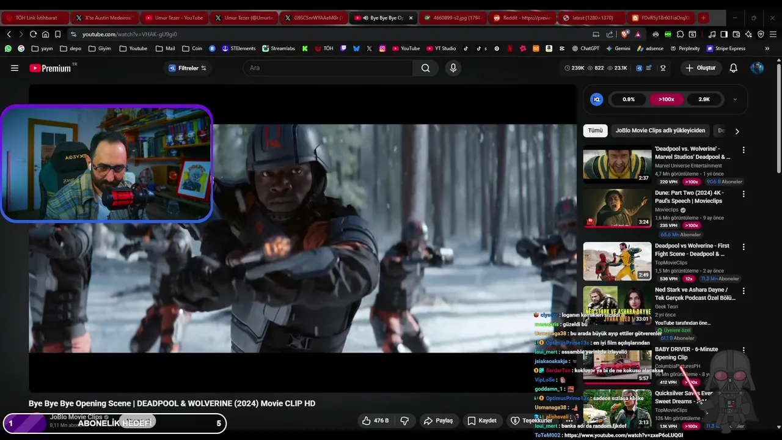Open the Google bookmark icon
Screen dimensions: 782x440
21,48
